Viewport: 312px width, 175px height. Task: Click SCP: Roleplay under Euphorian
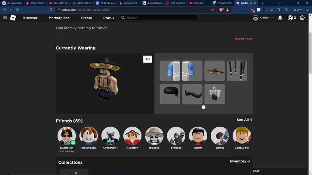click(x=67, y=151)
